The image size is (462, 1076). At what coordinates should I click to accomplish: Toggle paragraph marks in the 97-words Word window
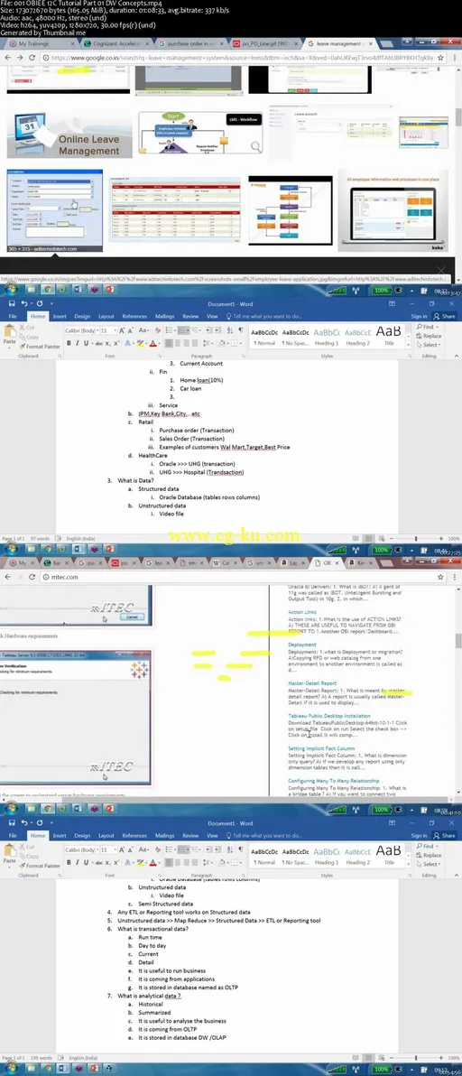[x=241, y=330]
